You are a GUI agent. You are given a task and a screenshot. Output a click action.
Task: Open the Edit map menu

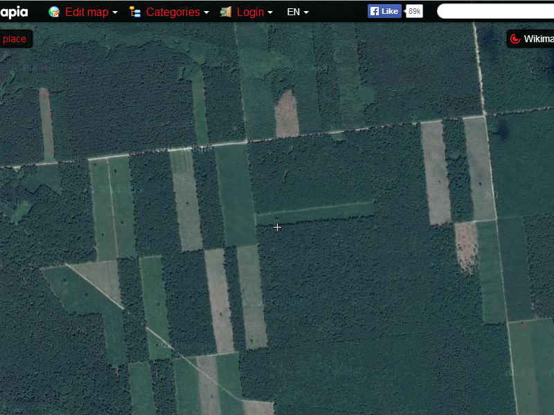pyautogui.click(x=87, y=12)
